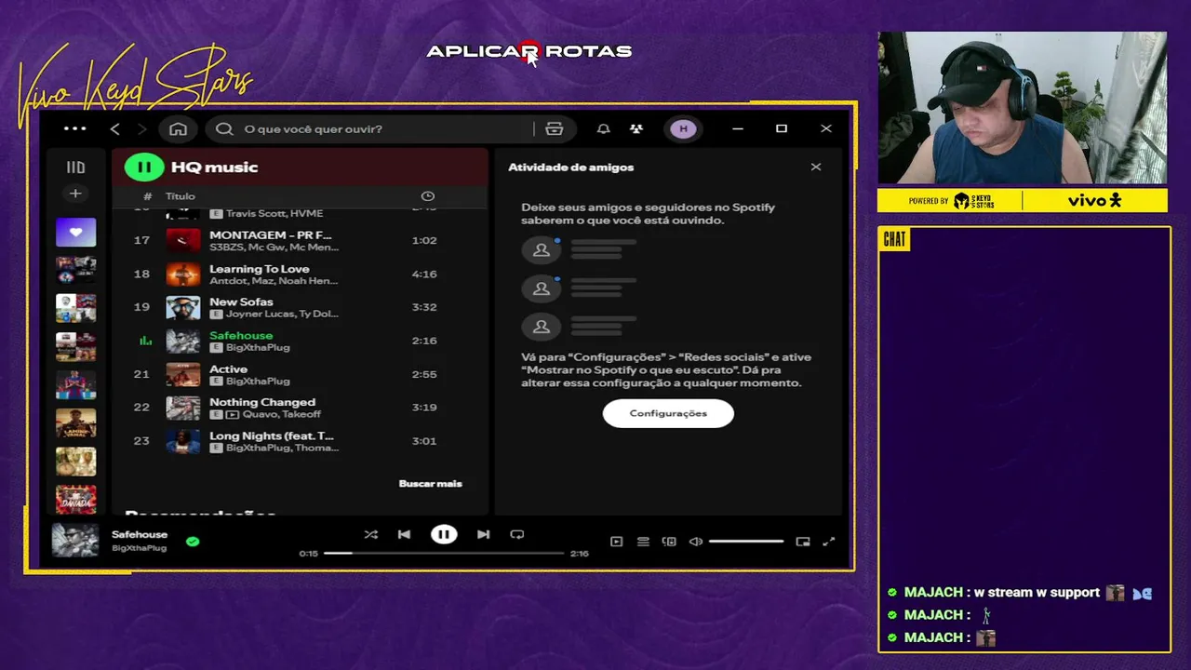Toggle shuffle in the player bar
The image size is (1191, 670).
click(370, 534)
